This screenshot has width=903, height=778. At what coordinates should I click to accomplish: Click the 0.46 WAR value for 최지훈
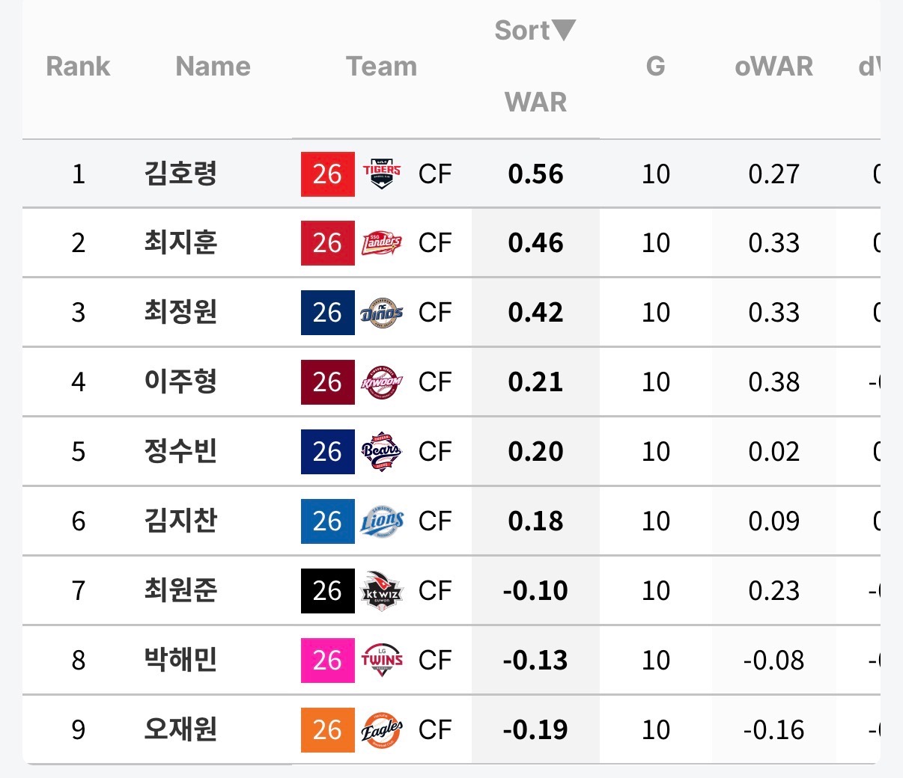[535, 243]
